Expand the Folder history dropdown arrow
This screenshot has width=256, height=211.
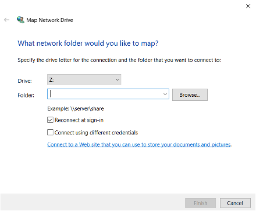point(165,94)
